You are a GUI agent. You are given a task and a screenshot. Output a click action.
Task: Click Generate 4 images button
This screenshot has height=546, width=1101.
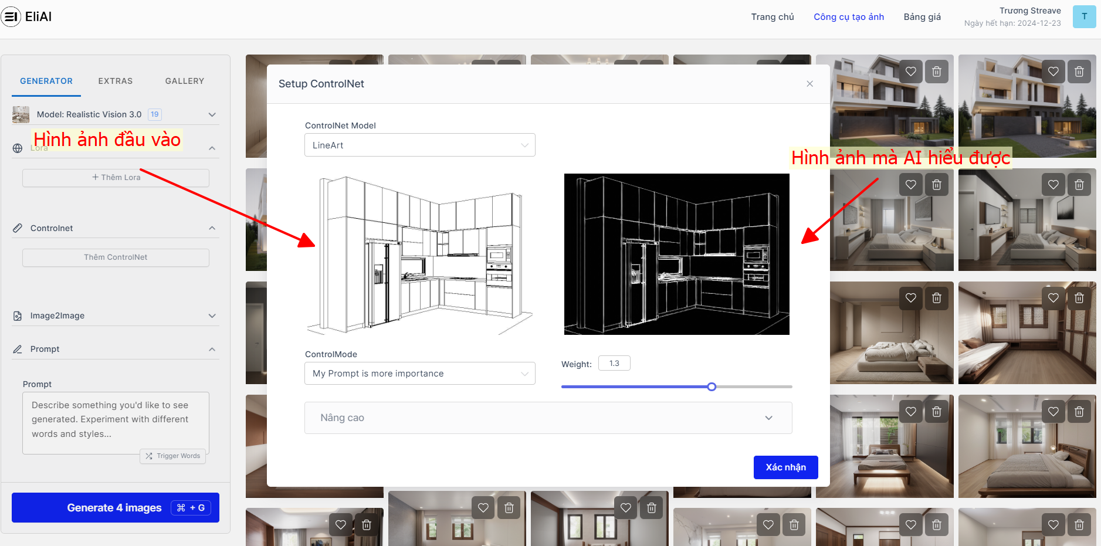point(115,508)
